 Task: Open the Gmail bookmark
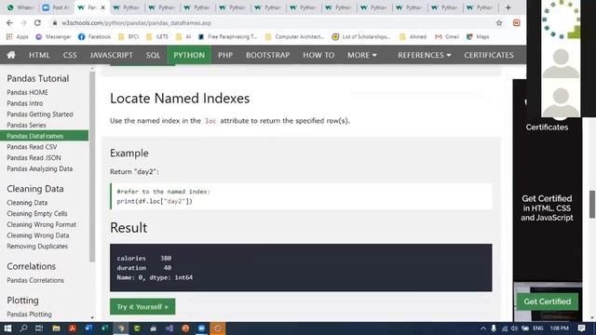coord(447,36)
